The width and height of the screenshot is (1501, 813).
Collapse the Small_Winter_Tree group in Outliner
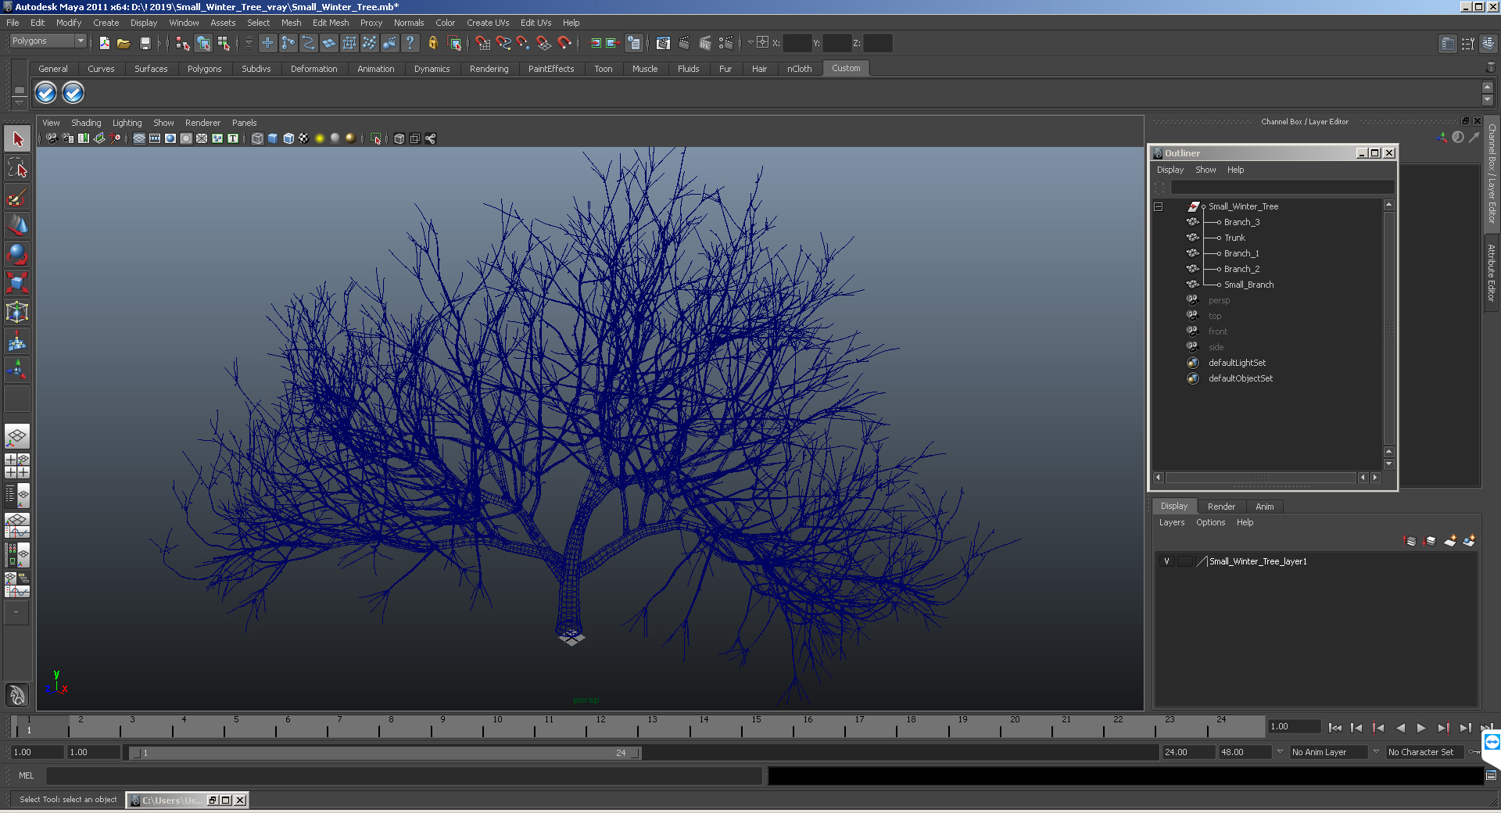tap(1159, 207)
